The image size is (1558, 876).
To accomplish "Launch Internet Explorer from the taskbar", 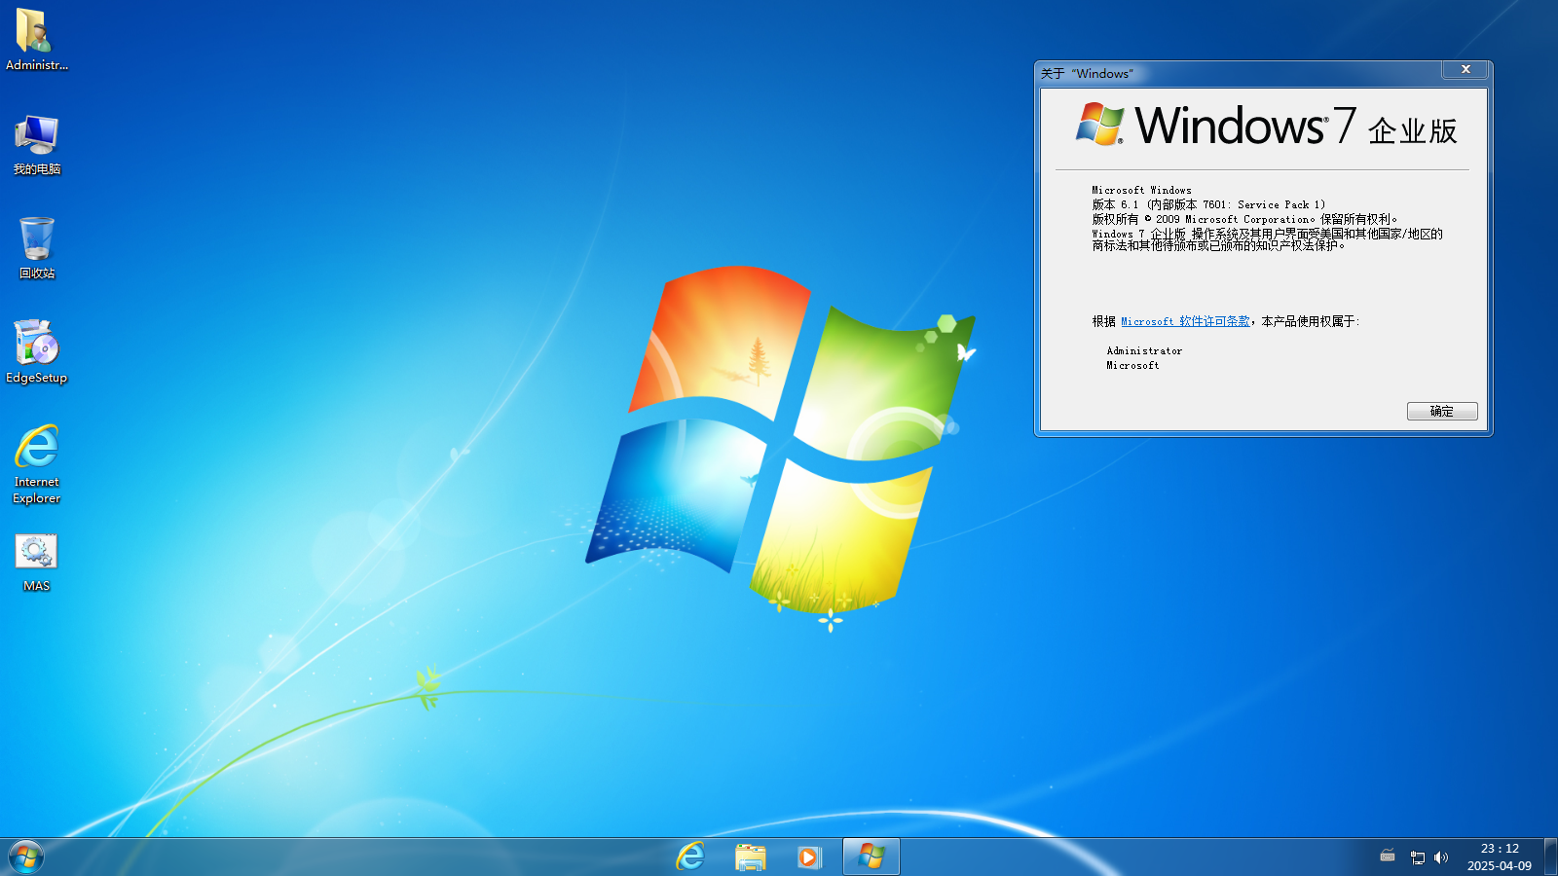I will pos(690,857).
